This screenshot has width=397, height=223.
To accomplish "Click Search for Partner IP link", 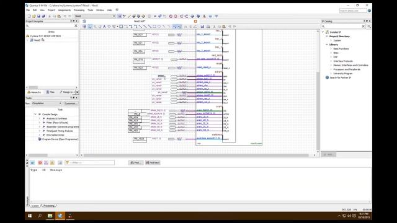I will 340,77.
